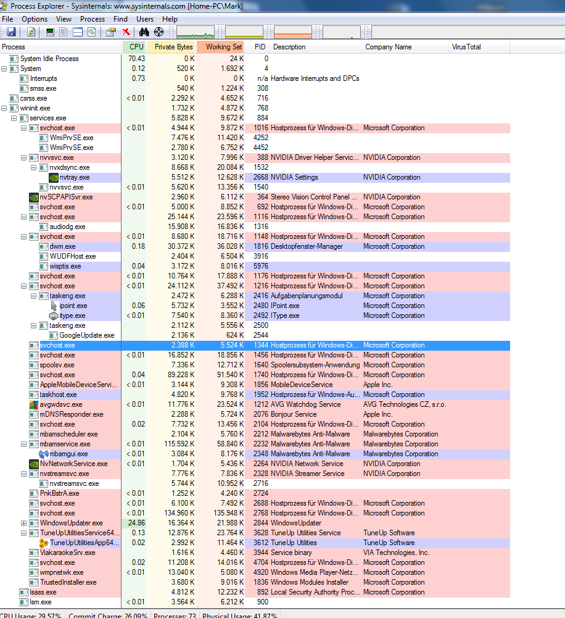Expand the WindowsUpdater.exe node

point(23,523)
